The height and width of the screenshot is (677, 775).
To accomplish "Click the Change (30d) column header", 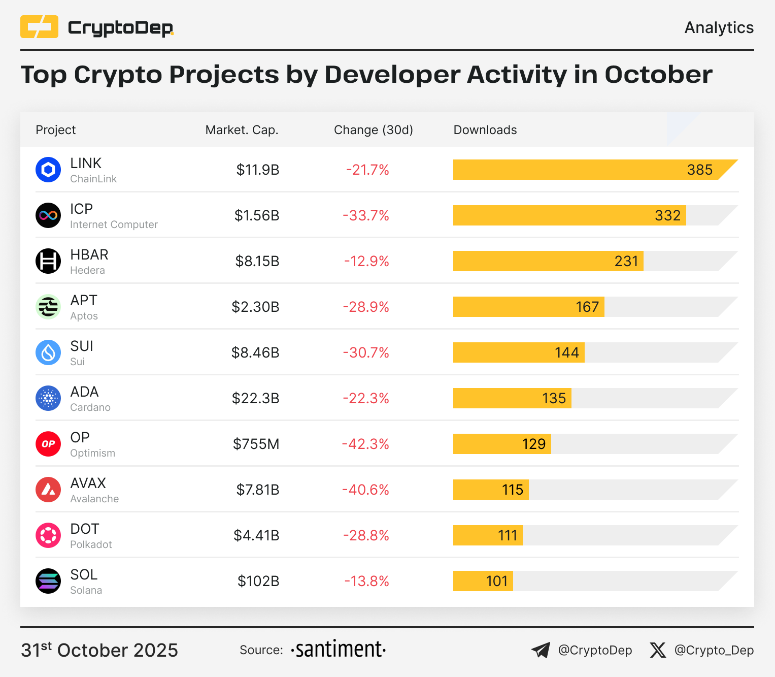I will pyautogui.click(x=373, y=130).
